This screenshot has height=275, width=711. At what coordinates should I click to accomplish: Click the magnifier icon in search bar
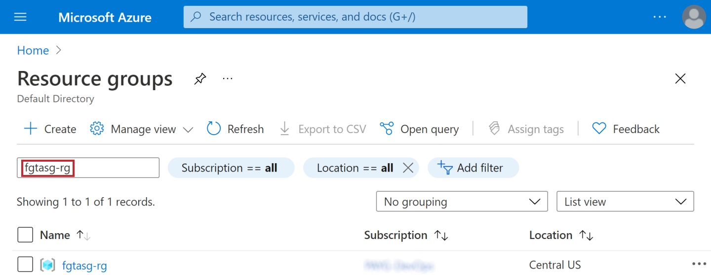tap(196, 17)
